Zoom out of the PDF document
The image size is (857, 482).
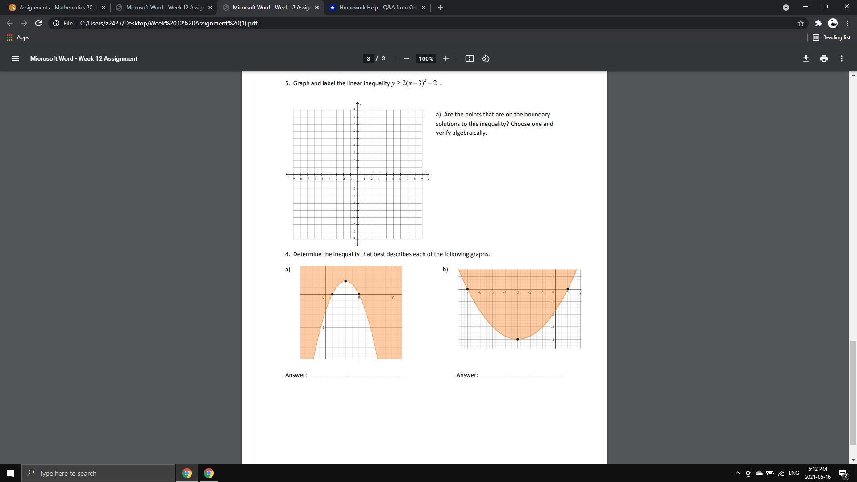(406, 58)
